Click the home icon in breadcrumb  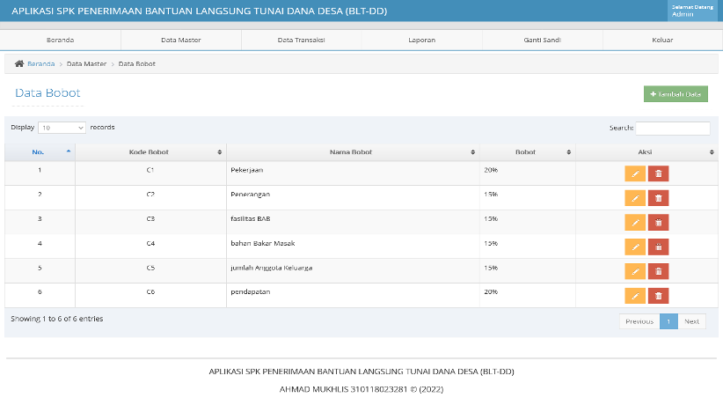18,63
